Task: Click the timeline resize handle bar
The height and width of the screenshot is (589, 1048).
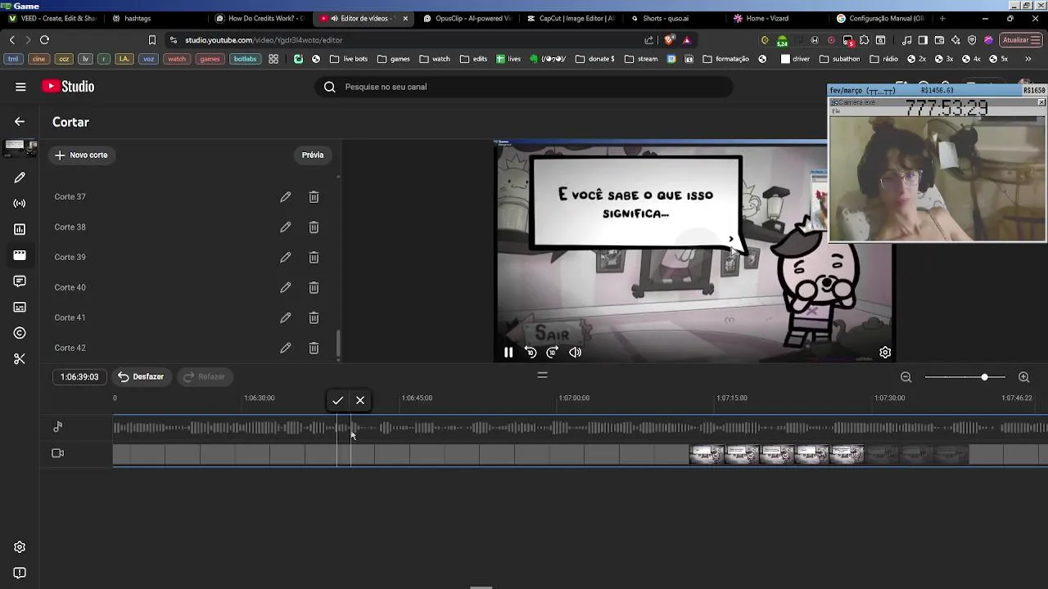Action: click(x=542, y=375)
